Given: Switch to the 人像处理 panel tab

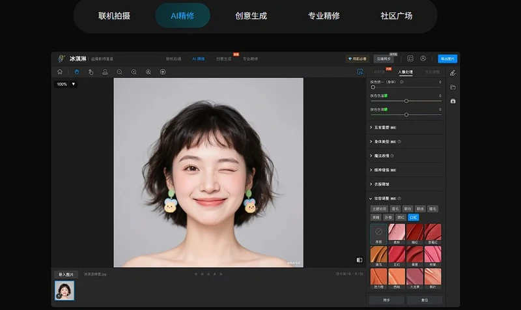Looking at the screenshot, I should [x=405, y=72].
